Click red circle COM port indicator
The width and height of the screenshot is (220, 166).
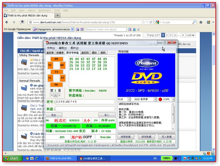(x=160, y=99)
